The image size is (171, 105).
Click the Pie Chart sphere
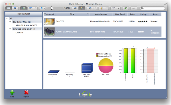(106, 66)
